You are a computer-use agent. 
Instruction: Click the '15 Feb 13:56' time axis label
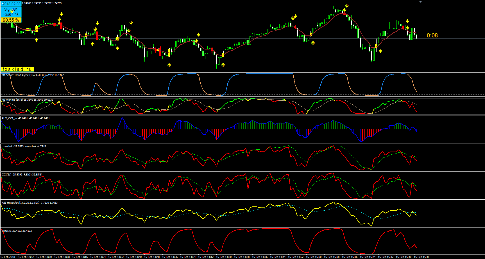click(x=170, y=257)
